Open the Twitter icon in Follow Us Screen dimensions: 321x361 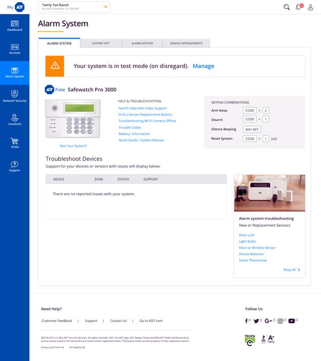[256, 321]
